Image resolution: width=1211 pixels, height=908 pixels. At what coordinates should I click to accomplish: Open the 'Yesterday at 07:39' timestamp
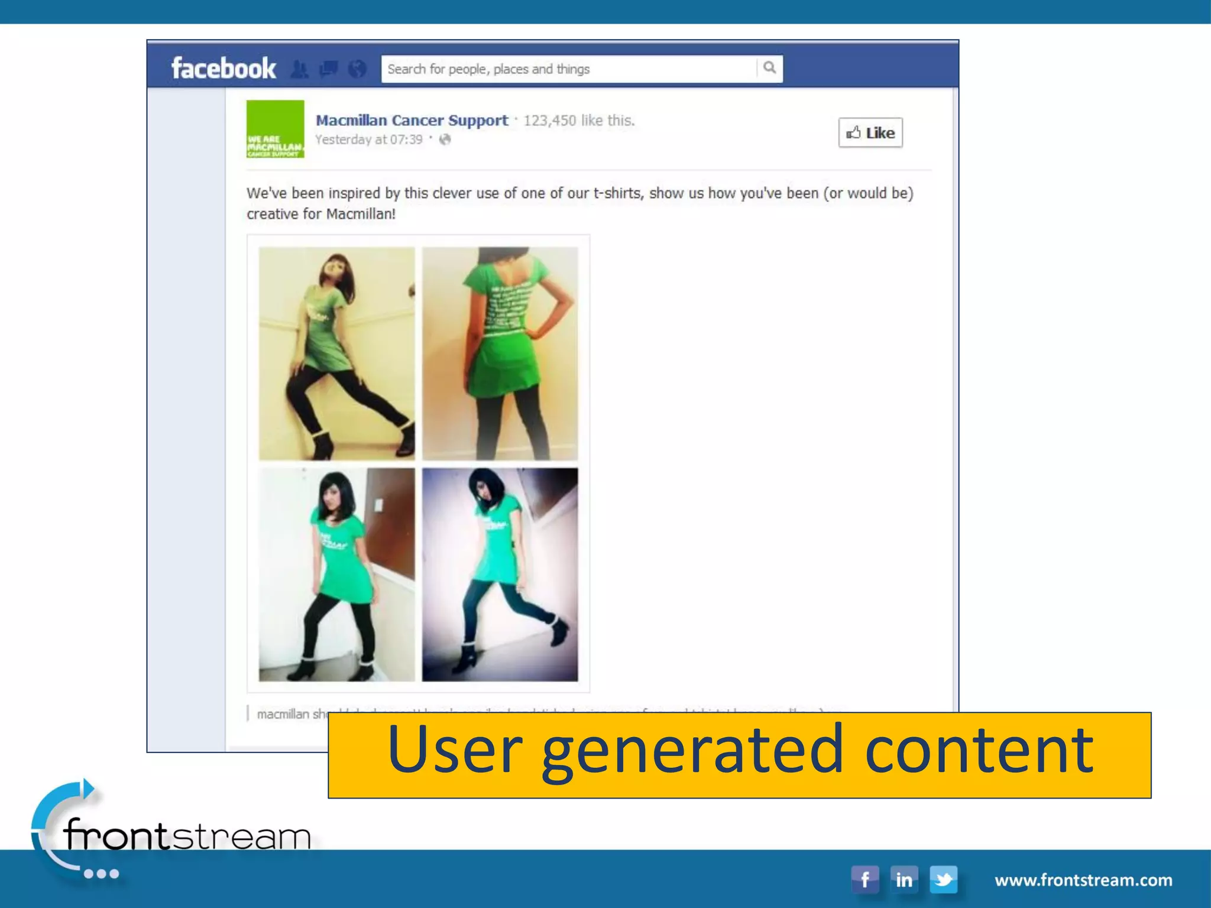click(369, 140)
